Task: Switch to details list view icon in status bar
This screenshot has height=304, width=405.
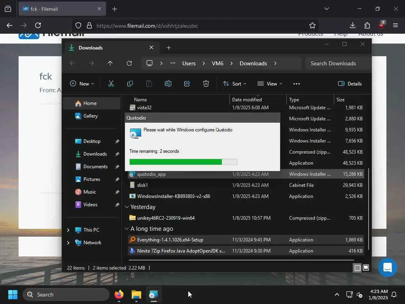Action: (357, 268)
